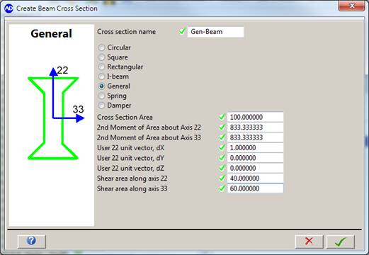Click the AD application icon in title bar

[9, 8]
